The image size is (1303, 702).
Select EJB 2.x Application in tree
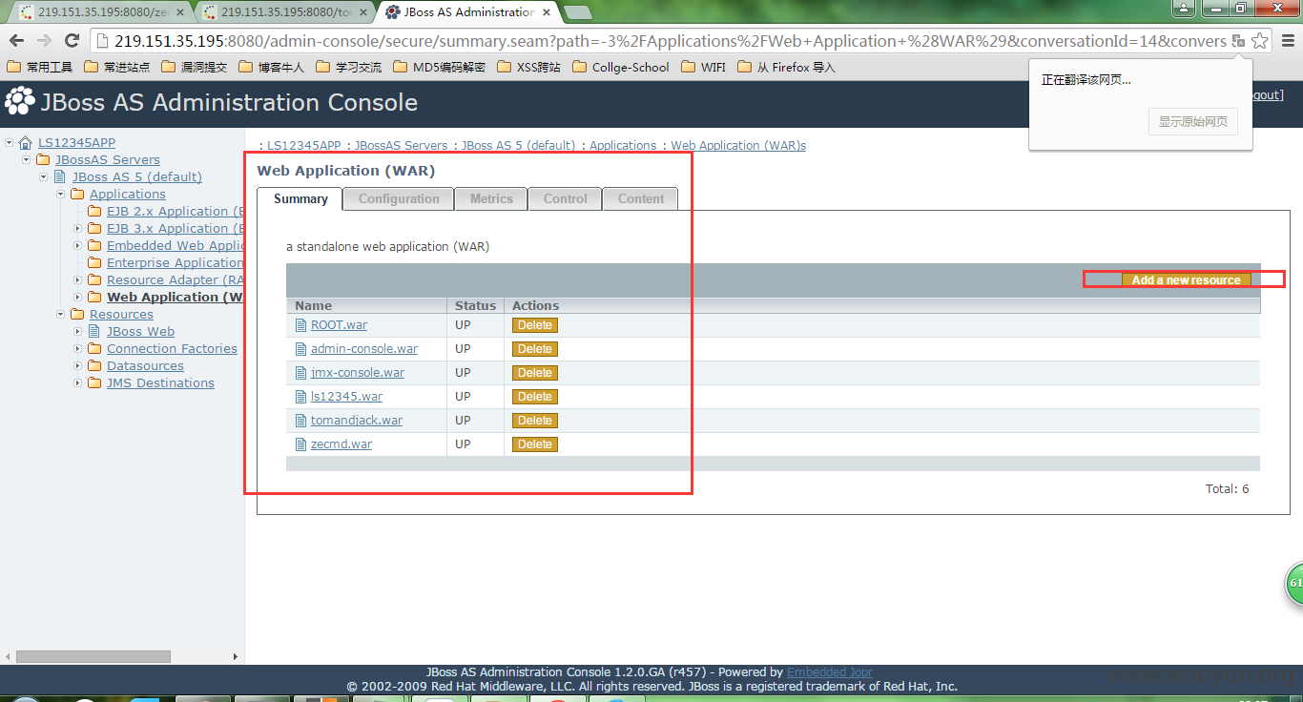176,212
